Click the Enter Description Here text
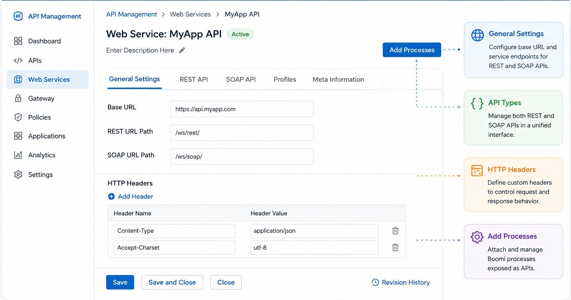571x300 pixels. (x=140, y=50)
